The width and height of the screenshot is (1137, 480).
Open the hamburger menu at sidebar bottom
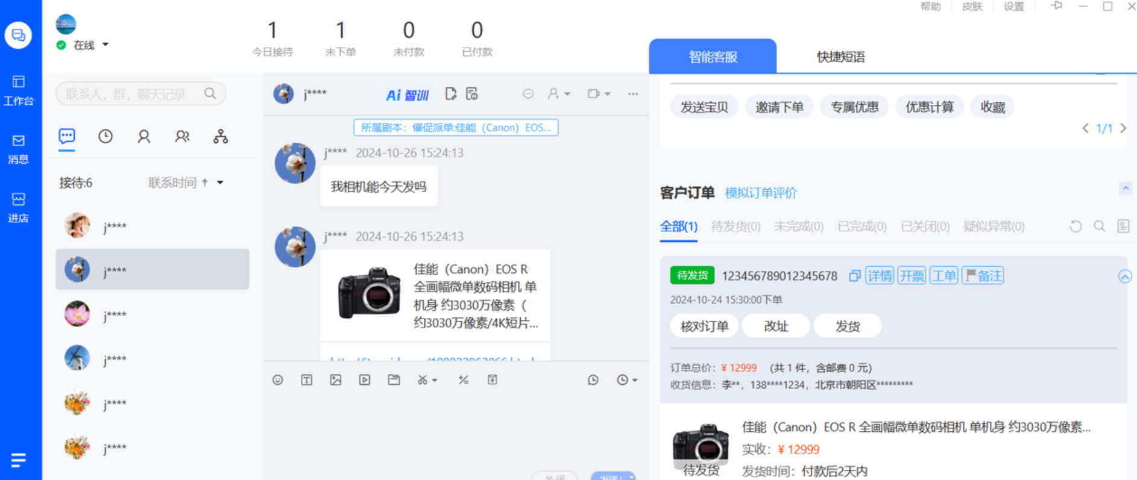pos(18,460)
